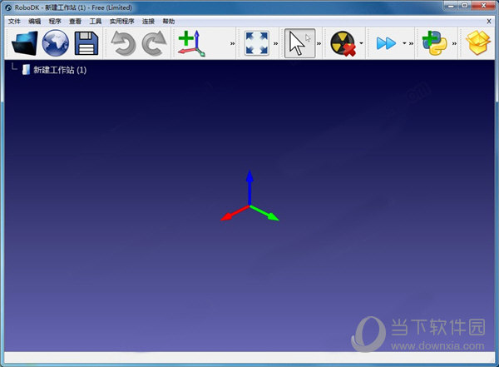The width and height of the screenshot is (499, 367).
Task: Undo the last action
Action: tap(123, 43)
